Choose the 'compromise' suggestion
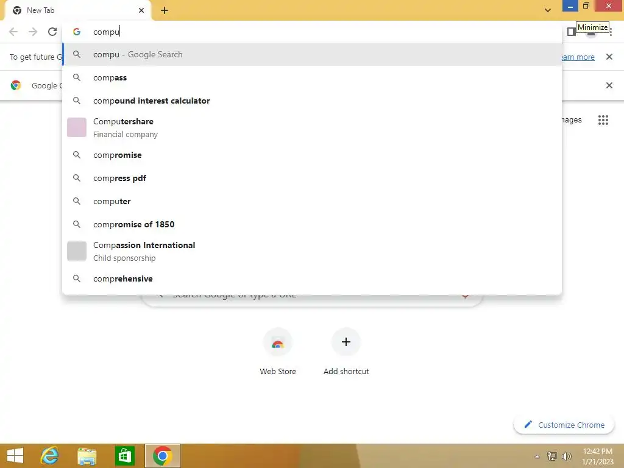This screenshot has width=624, height=468. tap(312, 155)
